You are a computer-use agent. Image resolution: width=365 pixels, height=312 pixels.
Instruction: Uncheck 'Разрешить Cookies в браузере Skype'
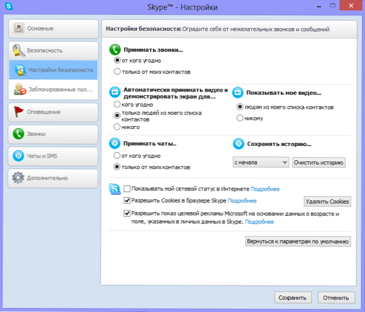coord(127,200)
